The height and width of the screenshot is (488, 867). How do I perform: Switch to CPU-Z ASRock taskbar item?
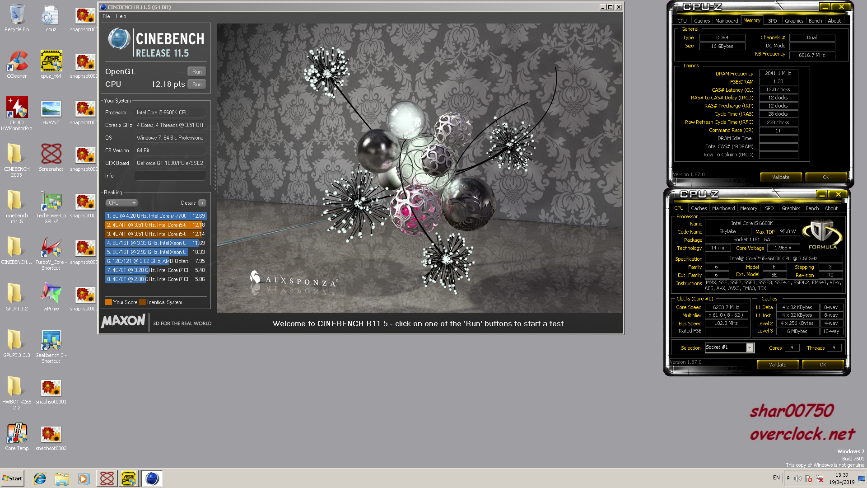[x=129, y=479]
